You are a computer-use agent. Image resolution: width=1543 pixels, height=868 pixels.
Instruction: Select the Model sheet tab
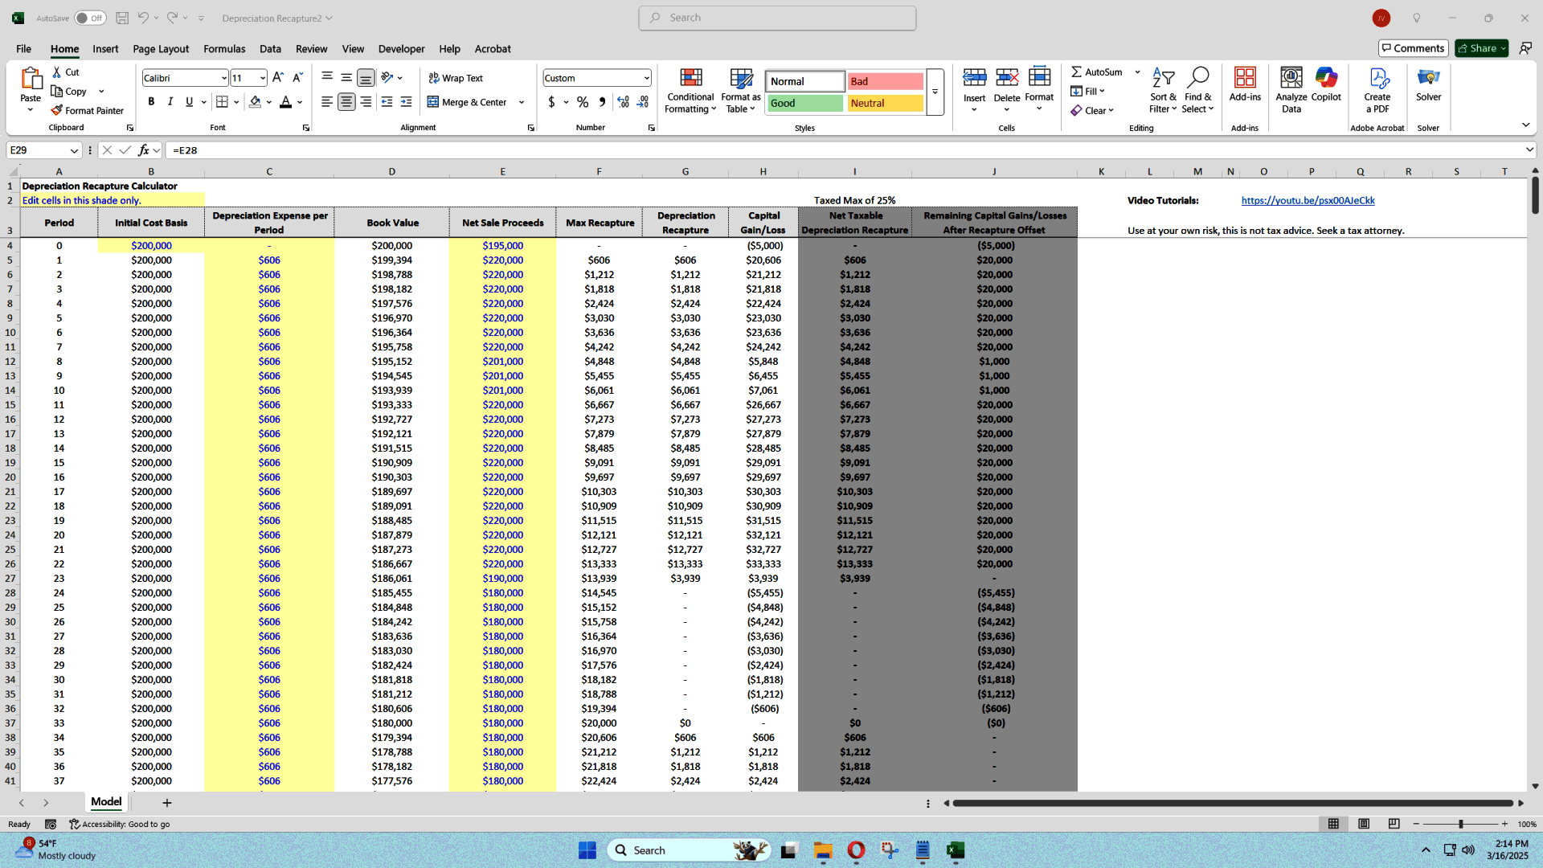coord(105,802)
